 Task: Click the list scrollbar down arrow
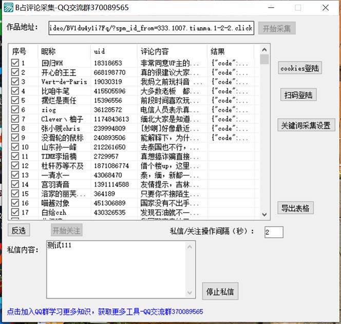(x=264, y=215)
